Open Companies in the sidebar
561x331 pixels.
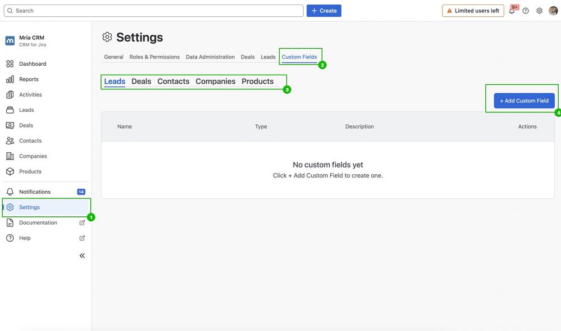point(33,156)
